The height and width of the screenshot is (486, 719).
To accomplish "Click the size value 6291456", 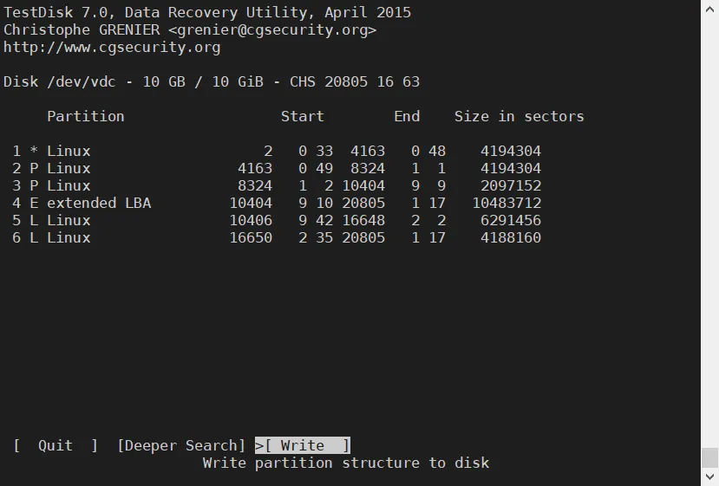I will 511,220.
